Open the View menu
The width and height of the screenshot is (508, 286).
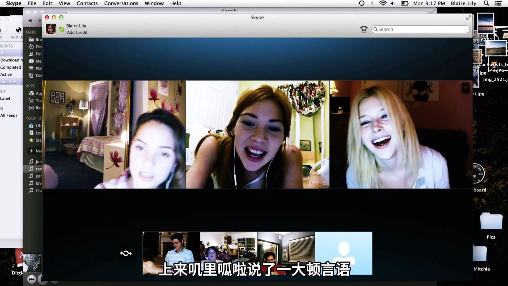(64, 3)
